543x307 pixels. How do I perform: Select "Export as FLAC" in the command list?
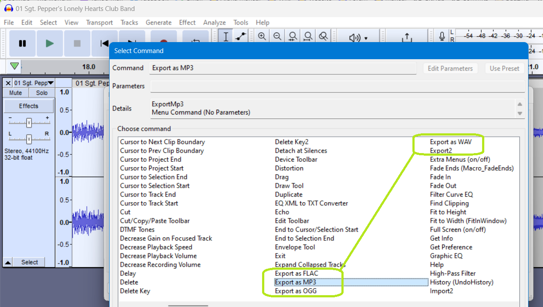297,273
